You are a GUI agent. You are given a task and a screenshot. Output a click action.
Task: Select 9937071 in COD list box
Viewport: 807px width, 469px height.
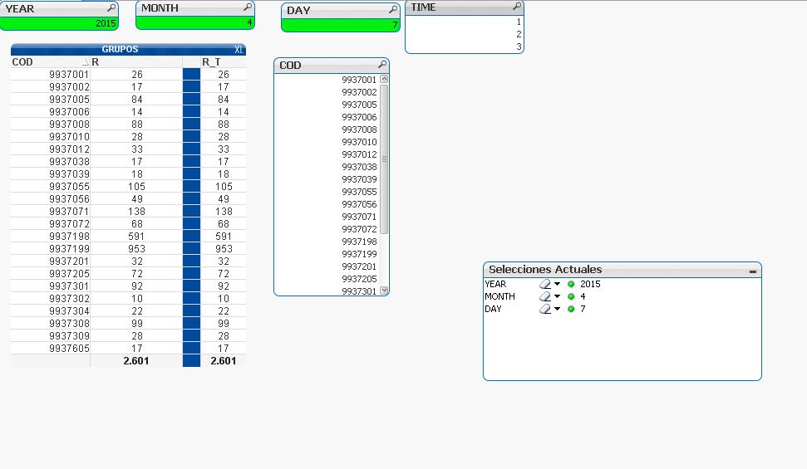click(327, 217)
